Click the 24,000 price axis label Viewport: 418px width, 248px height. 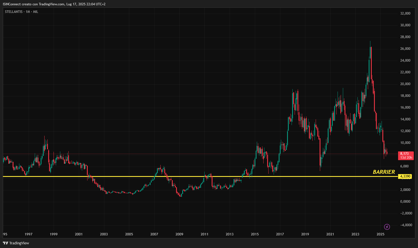[405, 60]
